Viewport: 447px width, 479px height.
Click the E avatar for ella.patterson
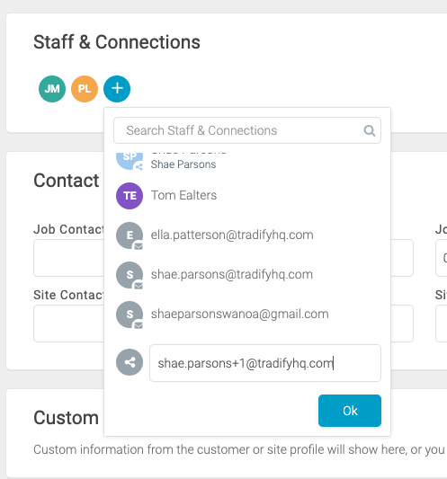[x=130, y=235]
